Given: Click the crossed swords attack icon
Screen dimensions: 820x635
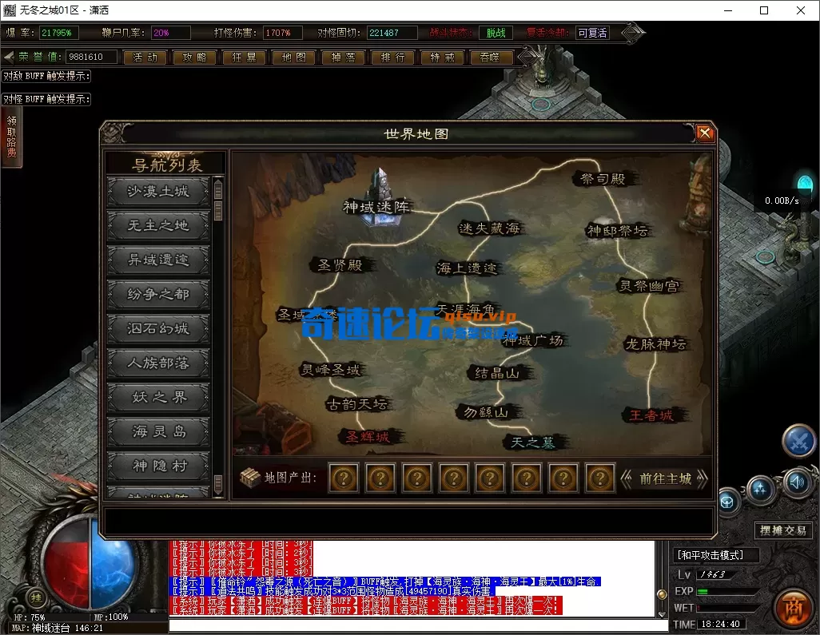Looking at the screenshot, I should (799, 442).
